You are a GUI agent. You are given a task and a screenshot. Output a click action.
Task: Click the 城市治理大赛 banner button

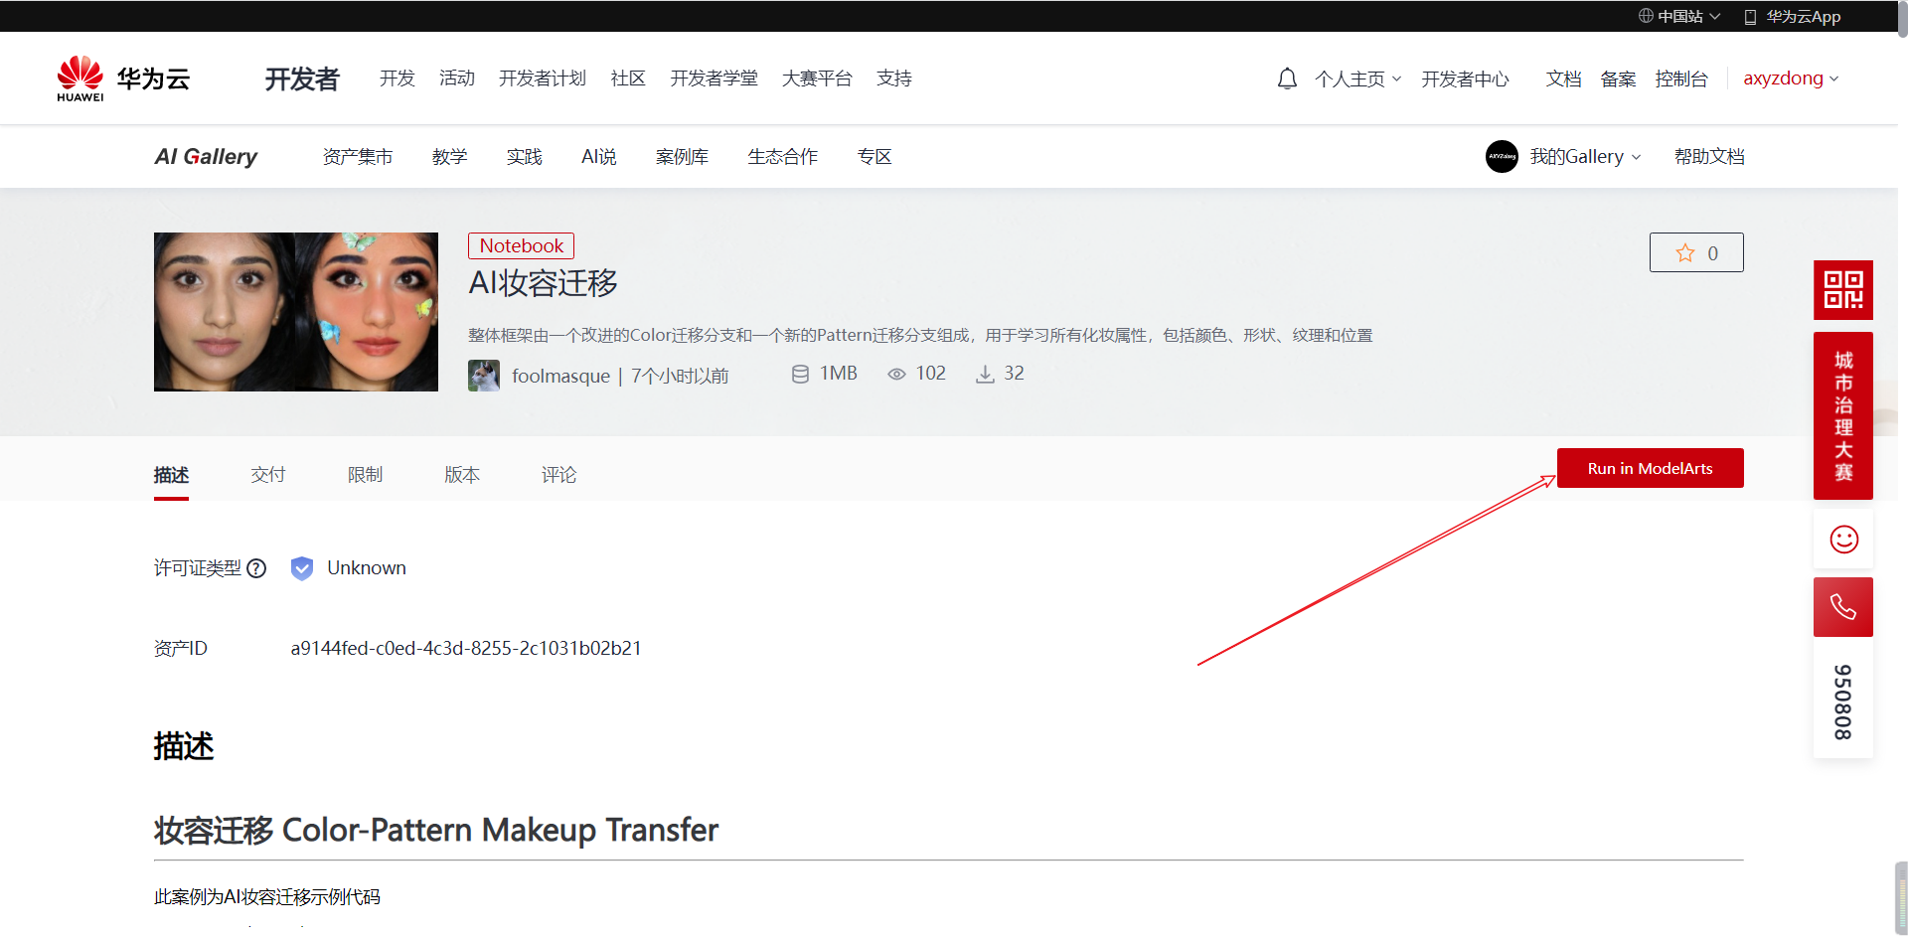(1843, 415)
